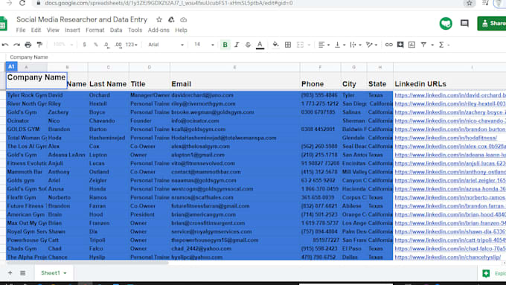Viewport: 506px width, 285px height.
Task: Expand the Arial font dropdown
Action: click(x=166, y=45)
